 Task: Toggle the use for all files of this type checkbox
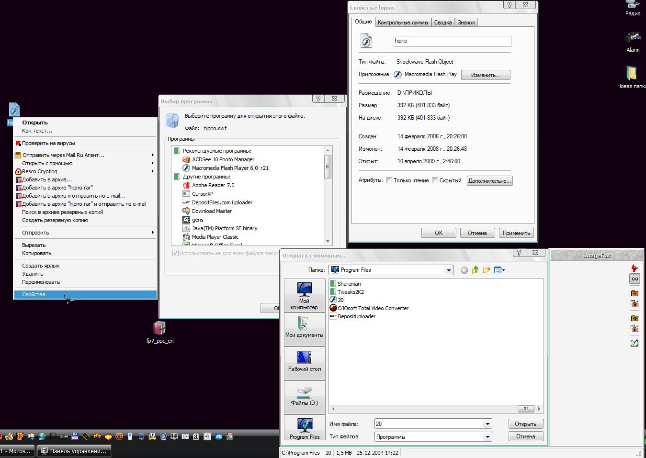pos(176,253)
